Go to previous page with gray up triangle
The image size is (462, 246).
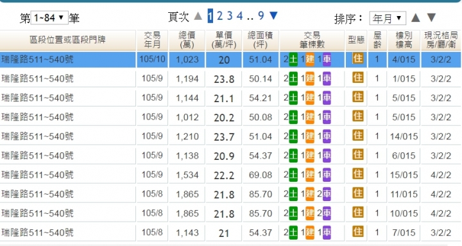(198, 16)
